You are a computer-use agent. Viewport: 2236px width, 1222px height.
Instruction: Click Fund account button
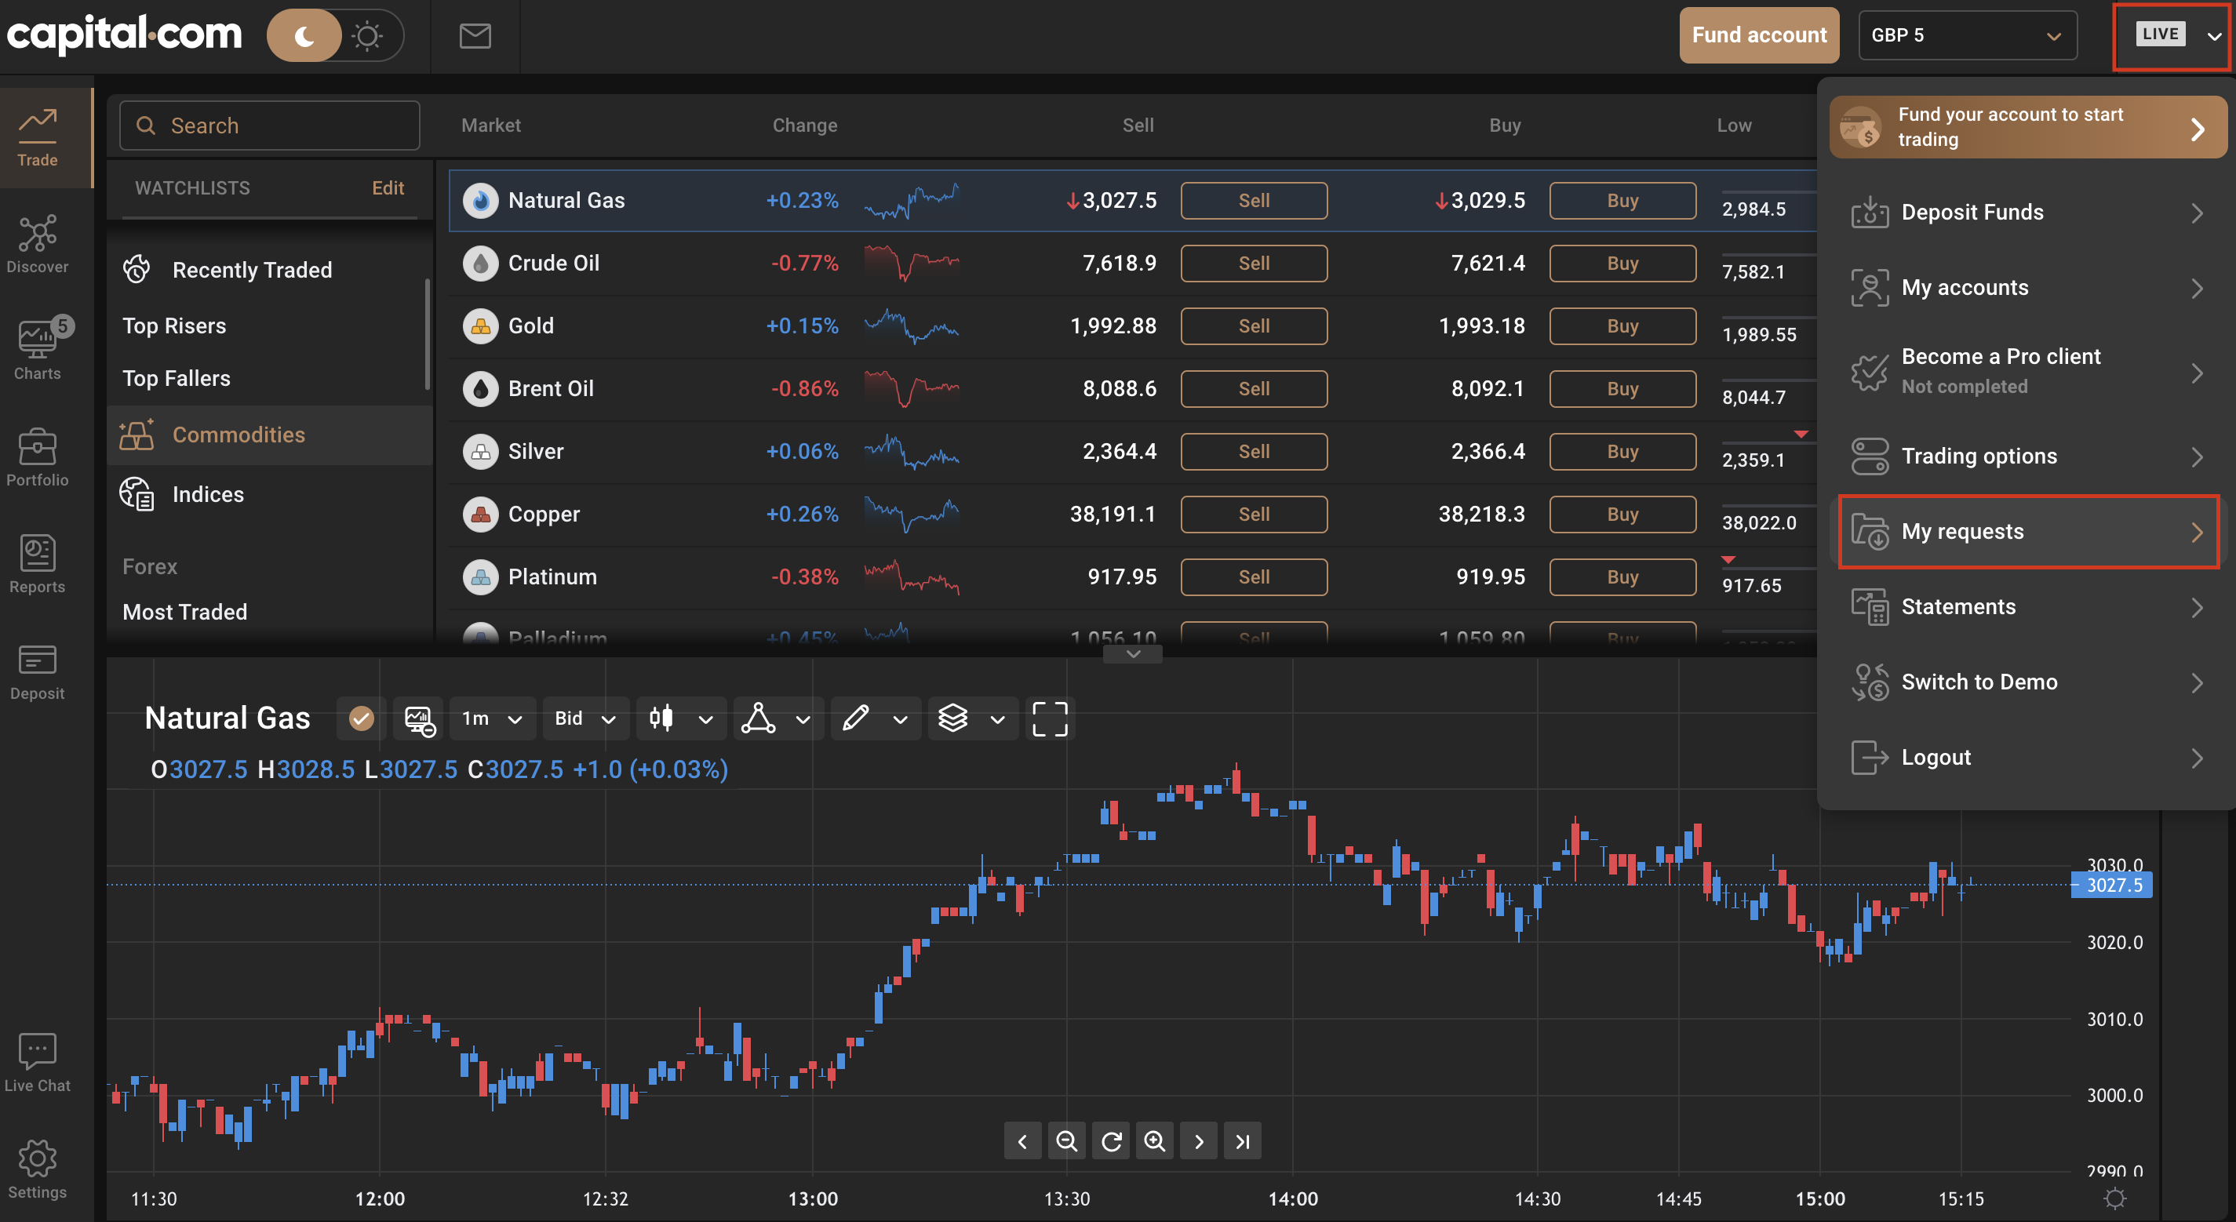pos(1758,35)
